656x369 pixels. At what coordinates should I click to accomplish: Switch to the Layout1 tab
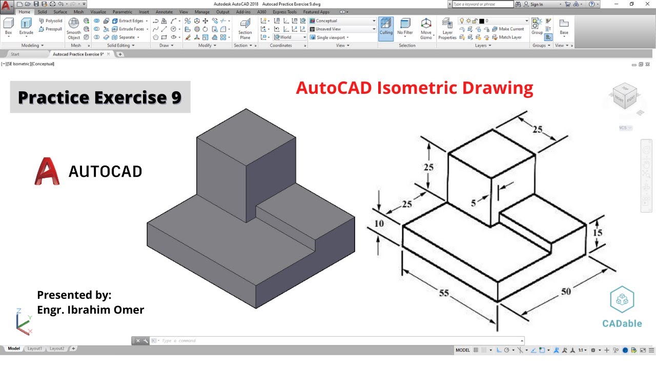point(35,348)
